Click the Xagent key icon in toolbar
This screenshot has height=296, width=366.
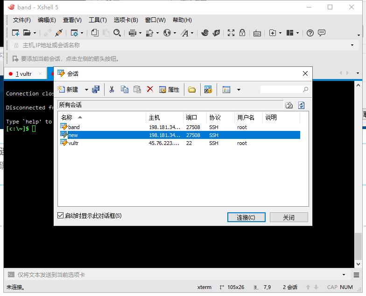coord(217,33)
